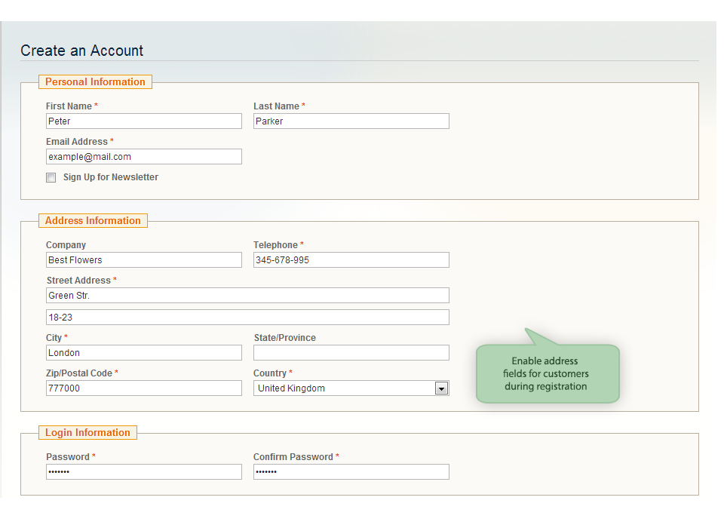The height and width of the screenshot is (531, 724).
Task: Click the Personal Information section heading
Action: point(95,81)
